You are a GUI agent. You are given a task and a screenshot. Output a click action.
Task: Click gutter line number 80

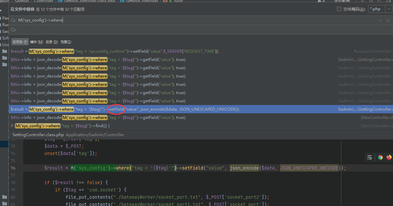tap(13, 197)
